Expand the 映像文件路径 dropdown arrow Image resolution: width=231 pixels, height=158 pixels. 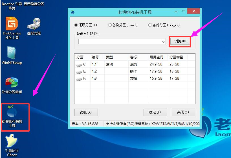pyautogui.click(x=164, y=42)
